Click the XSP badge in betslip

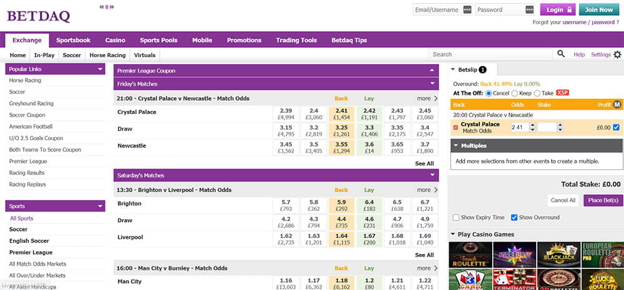point(562,93)
